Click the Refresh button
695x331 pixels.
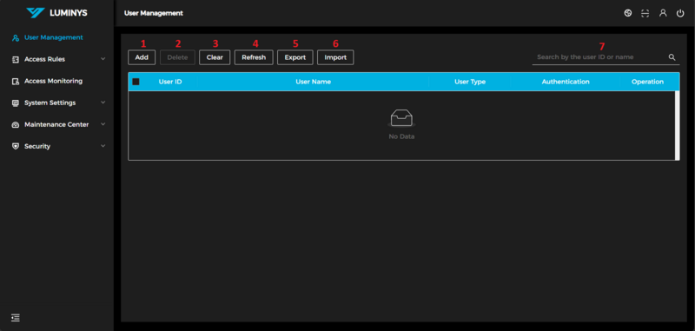coord(254,57)
